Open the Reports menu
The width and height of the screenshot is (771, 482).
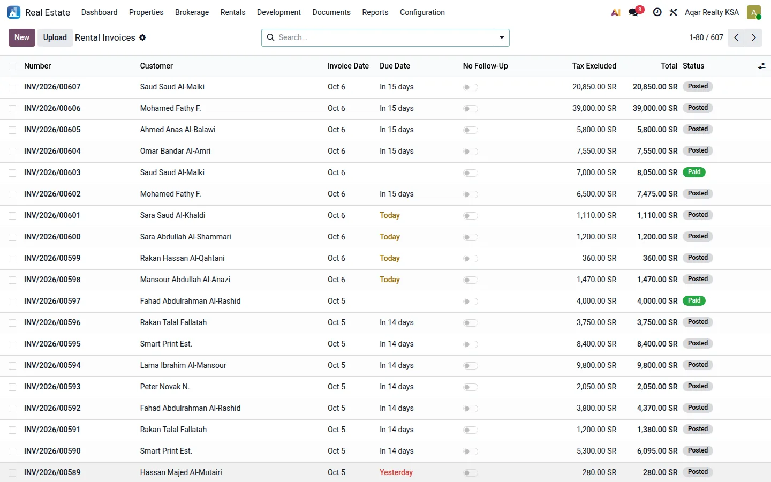[x=375, y=12]
